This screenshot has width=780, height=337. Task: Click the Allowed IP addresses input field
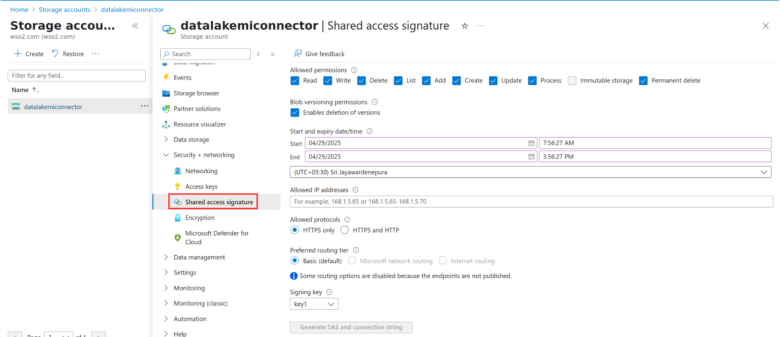(531, 201)
